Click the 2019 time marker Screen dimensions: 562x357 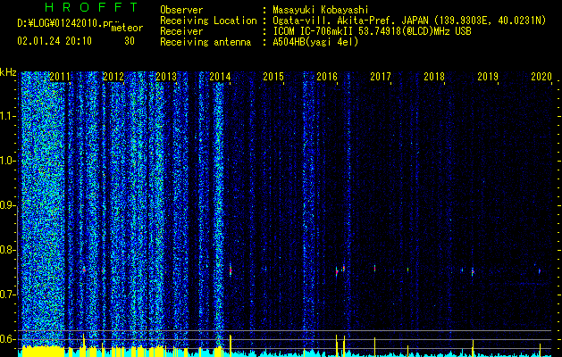click(x=488, y=76)
